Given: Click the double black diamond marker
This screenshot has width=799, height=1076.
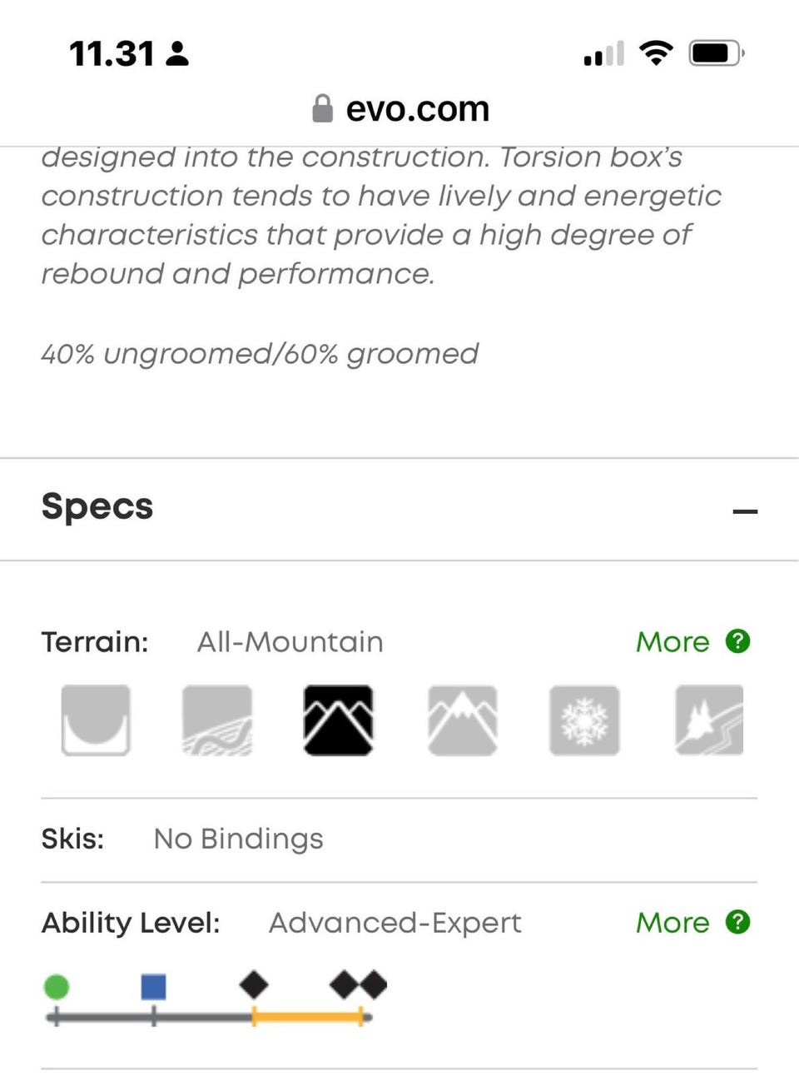Looking at the screenshot, I should (359, 985).
